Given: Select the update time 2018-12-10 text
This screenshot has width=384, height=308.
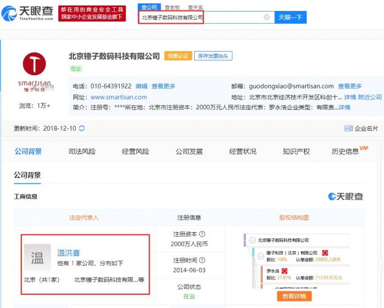Looking at the screenshot, I should pyautogui.click(x=59, y=128).
